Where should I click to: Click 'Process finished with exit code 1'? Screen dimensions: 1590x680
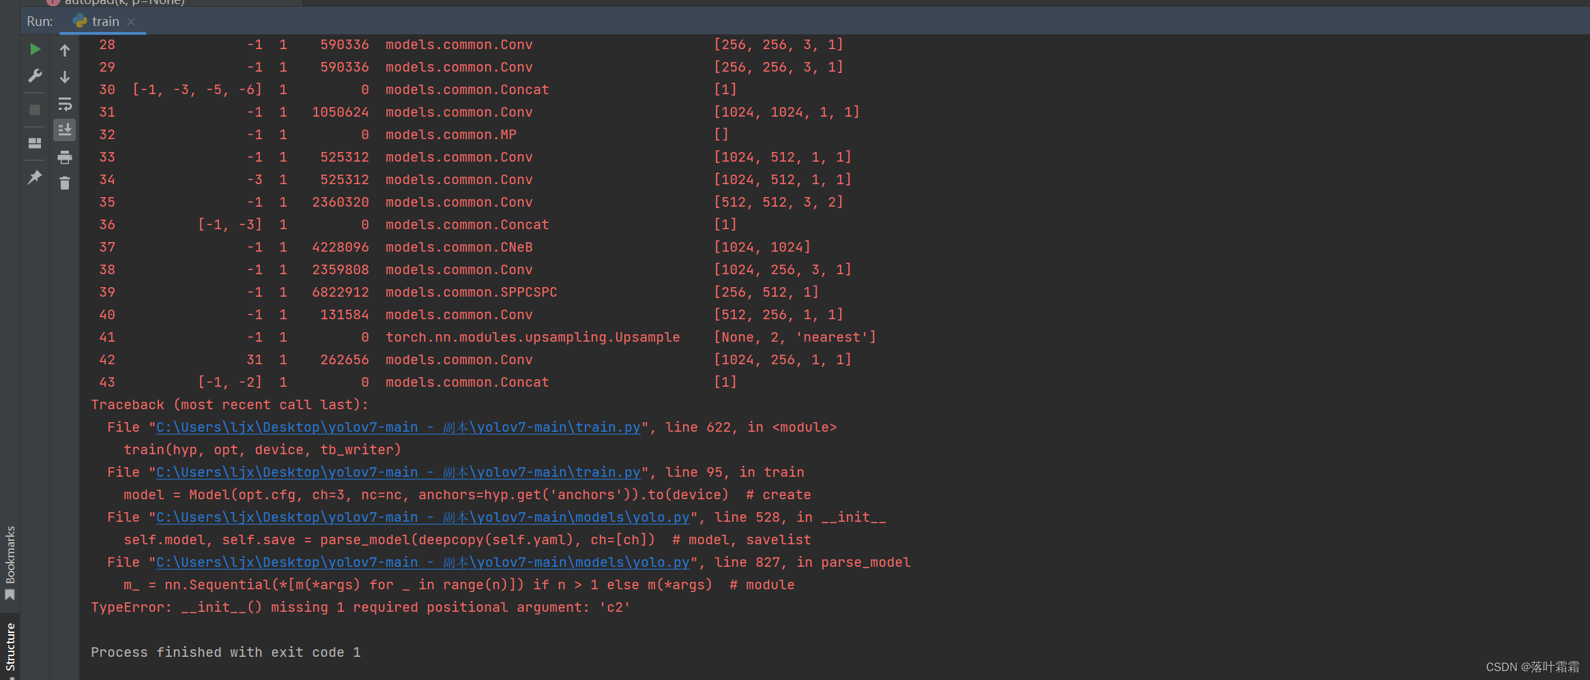click(226, 652)
